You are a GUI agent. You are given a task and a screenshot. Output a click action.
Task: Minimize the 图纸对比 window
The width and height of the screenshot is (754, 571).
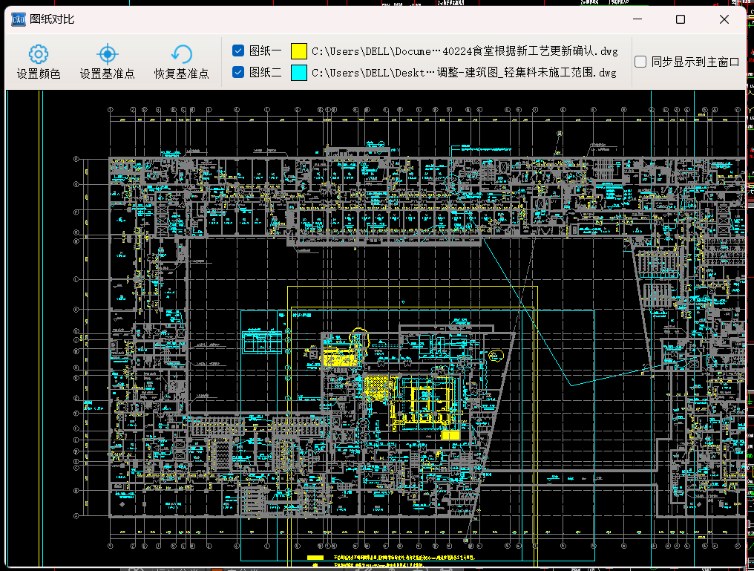[637, 19]
